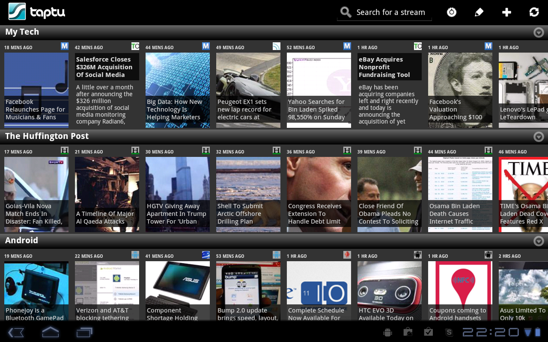Viewport: 548px width, 342px height.
Task: Go to Android home screen icon
Action: click(50, 332)
